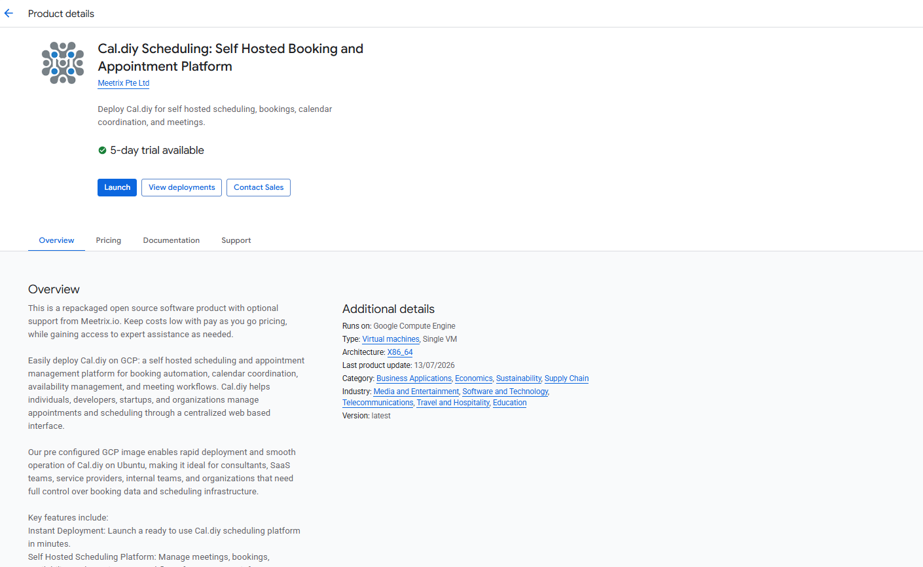Open the Software and Technology industry link
The width and height of the screenshot is (923, 567).
pos(505,392)
